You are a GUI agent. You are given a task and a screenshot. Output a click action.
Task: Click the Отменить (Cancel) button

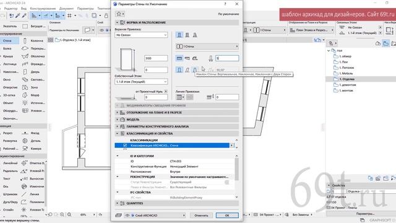(201, 216)
